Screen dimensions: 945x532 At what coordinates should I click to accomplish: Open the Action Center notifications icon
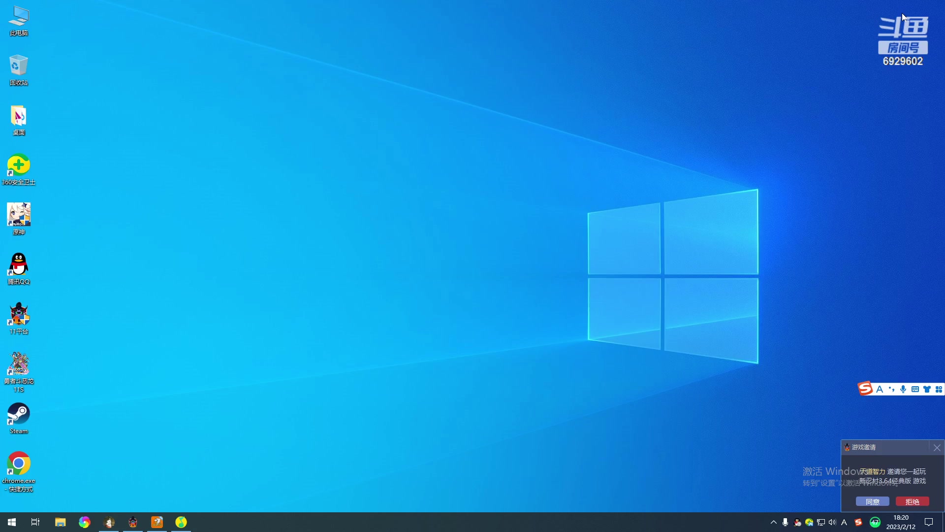tap(929, 522)
